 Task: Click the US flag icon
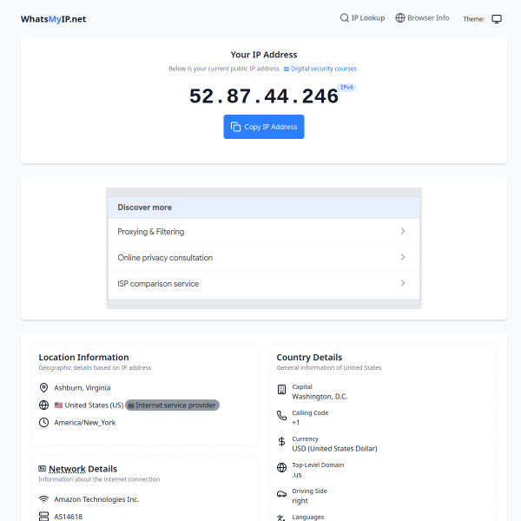pos(58,405)
